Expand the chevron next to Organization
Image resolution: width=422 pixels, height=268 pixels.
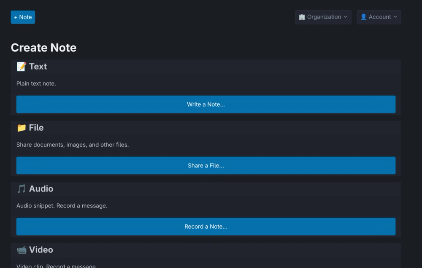(x=345, y=17)
